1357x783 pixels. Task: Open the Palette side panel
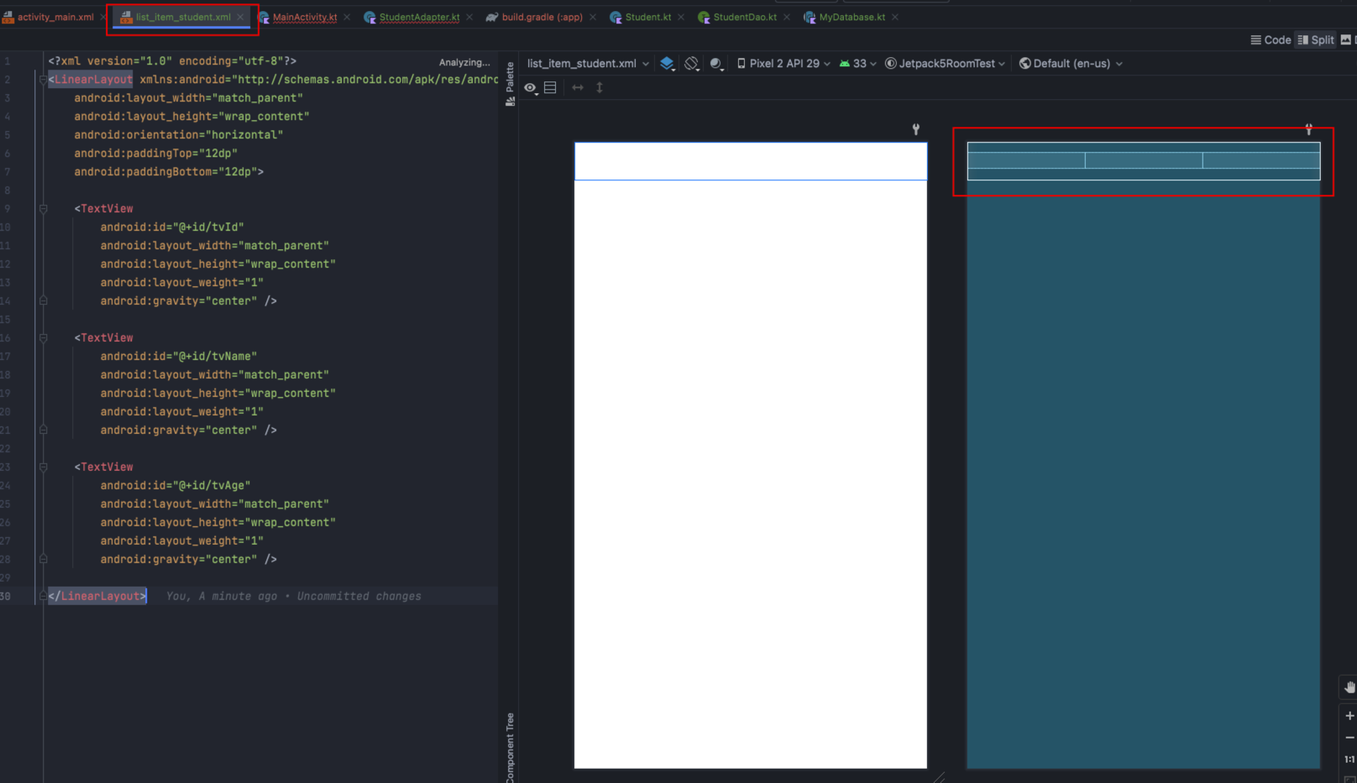(510, 84)
